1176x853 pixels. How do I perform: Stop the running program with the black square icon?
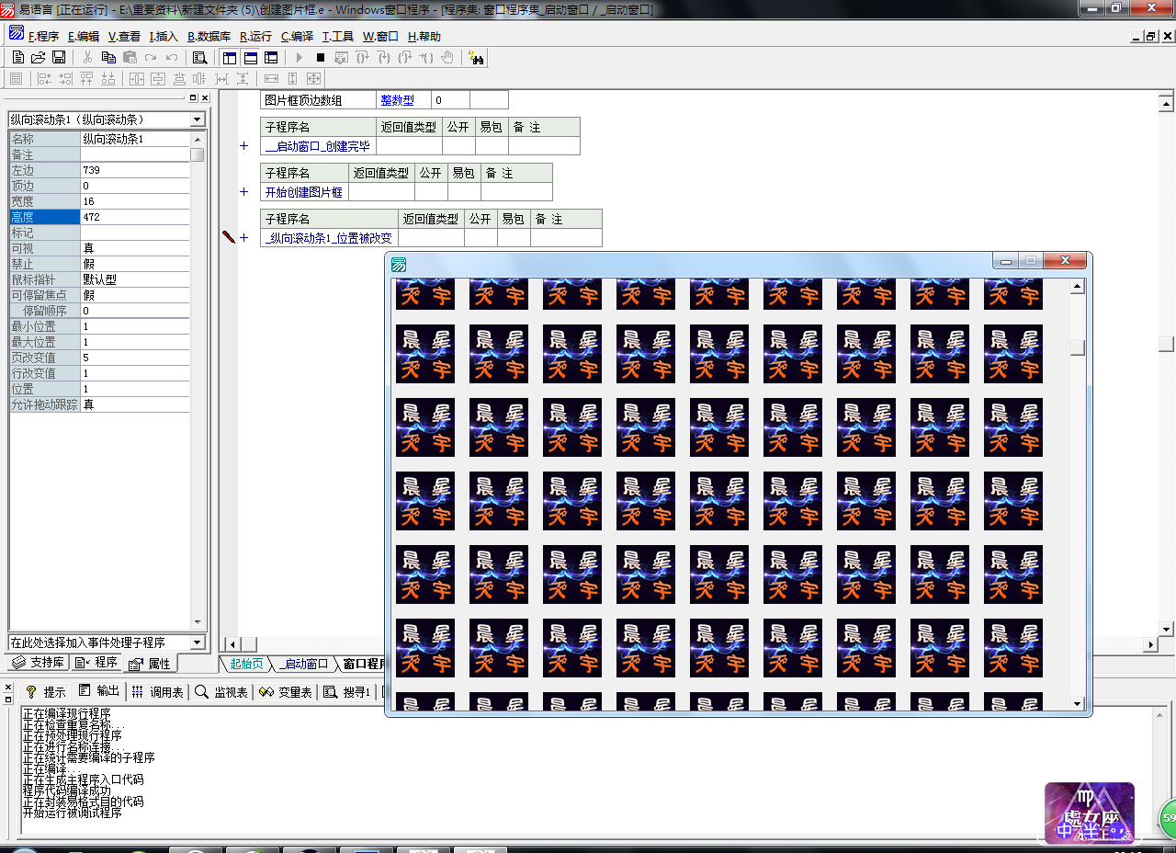coord(320,57)
